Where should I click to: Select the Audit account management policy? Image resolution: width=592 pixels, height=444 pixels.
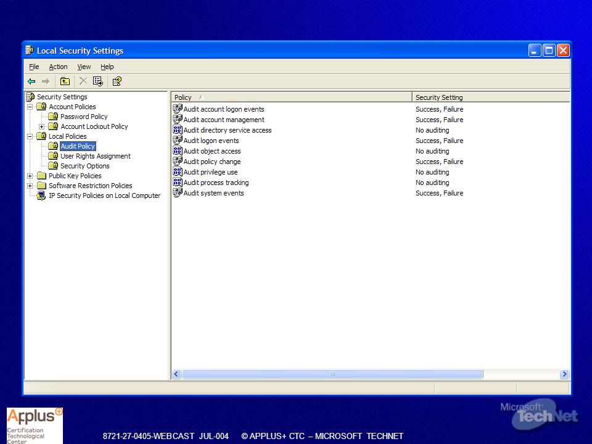[224, 120]
